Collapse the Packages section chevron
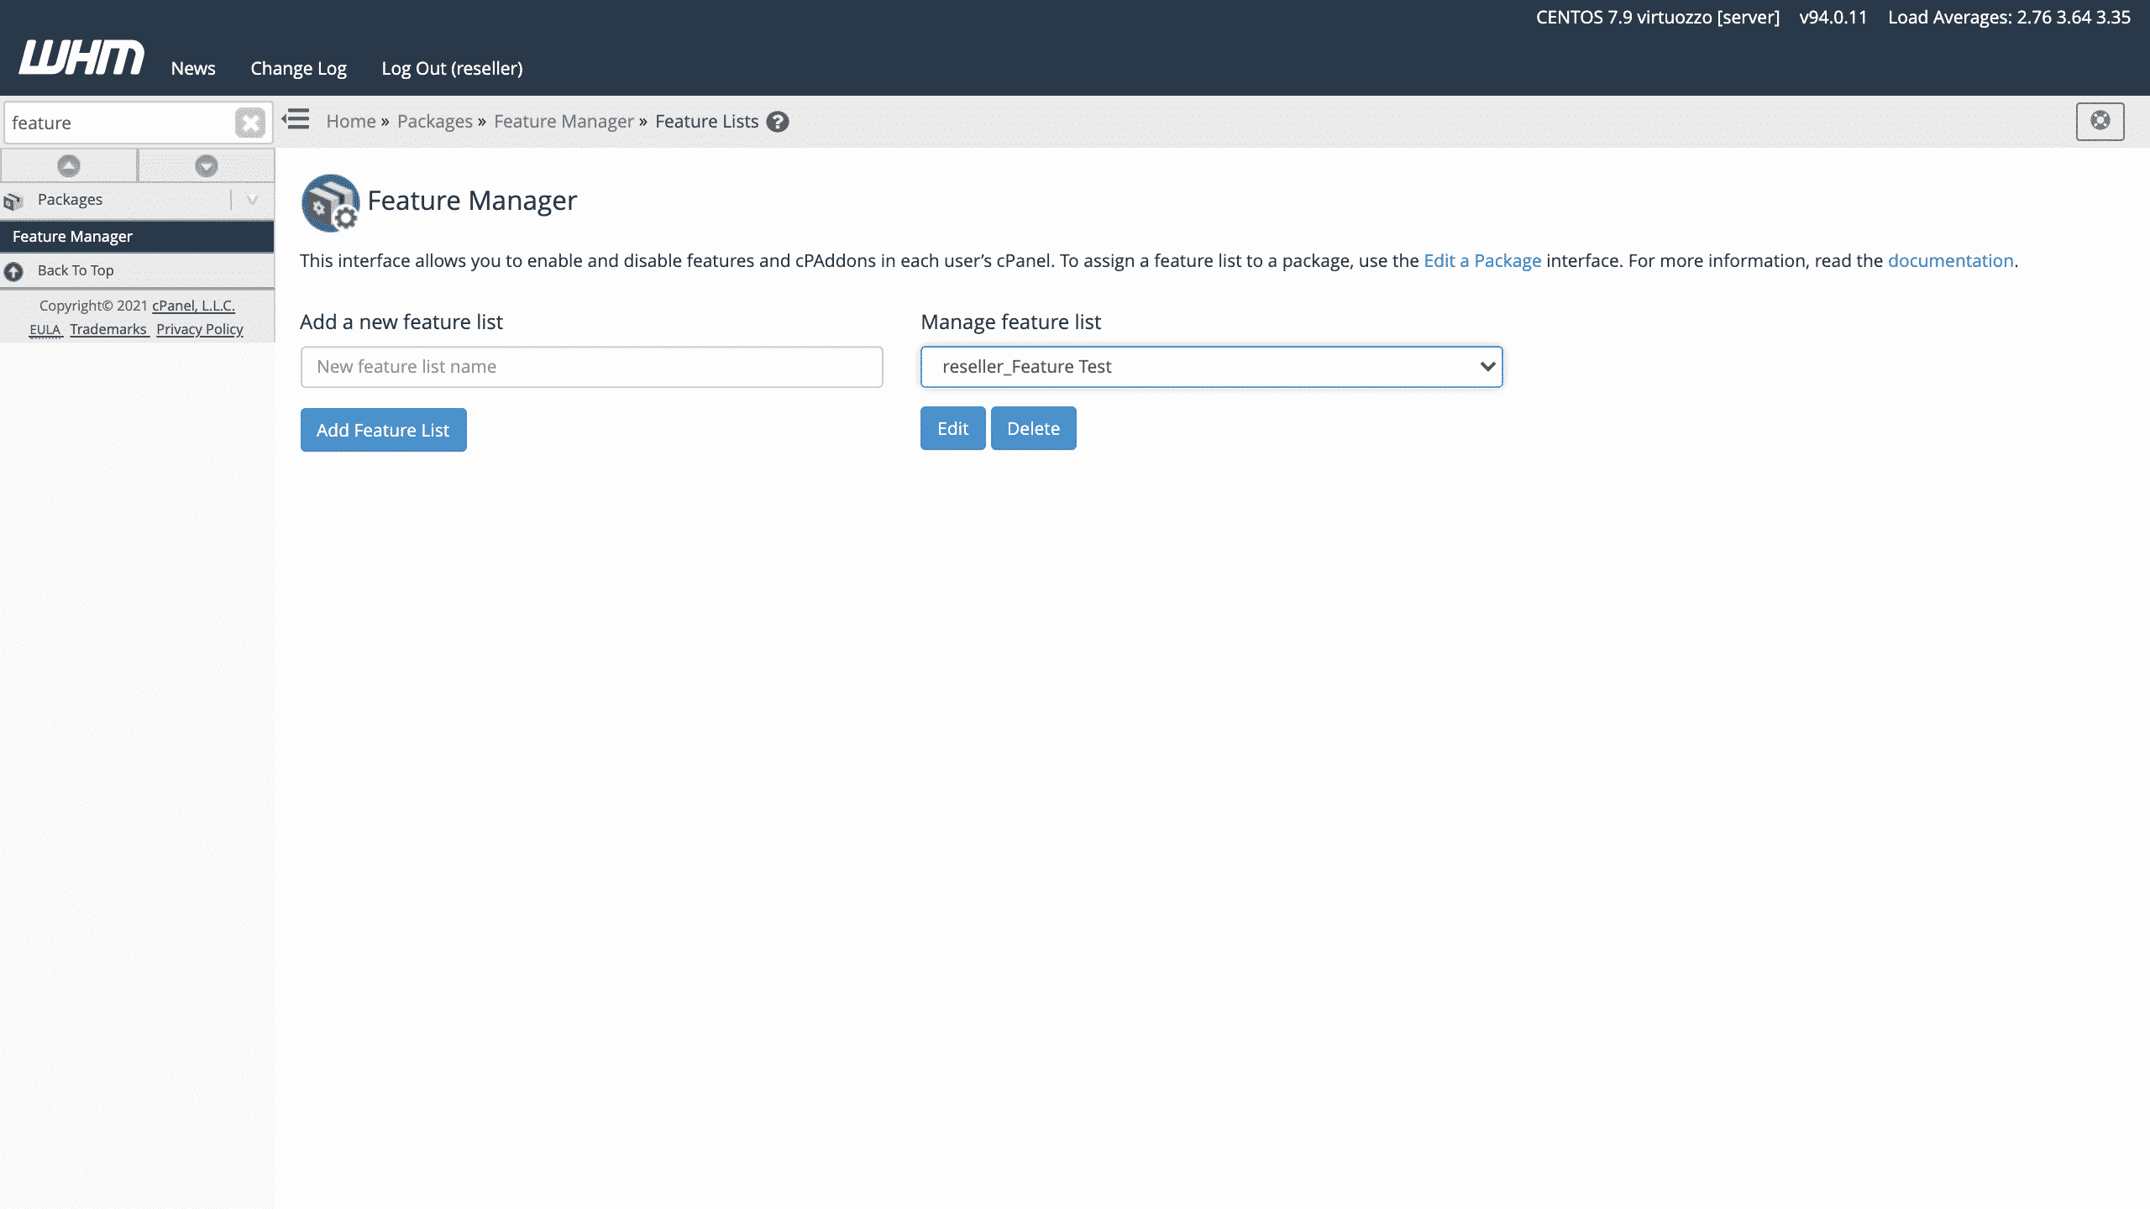 coord(252,200)
